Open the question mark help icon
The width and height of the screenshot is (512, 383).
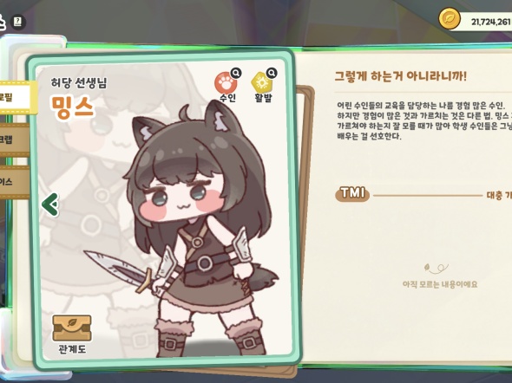click(x=17, y=23)
